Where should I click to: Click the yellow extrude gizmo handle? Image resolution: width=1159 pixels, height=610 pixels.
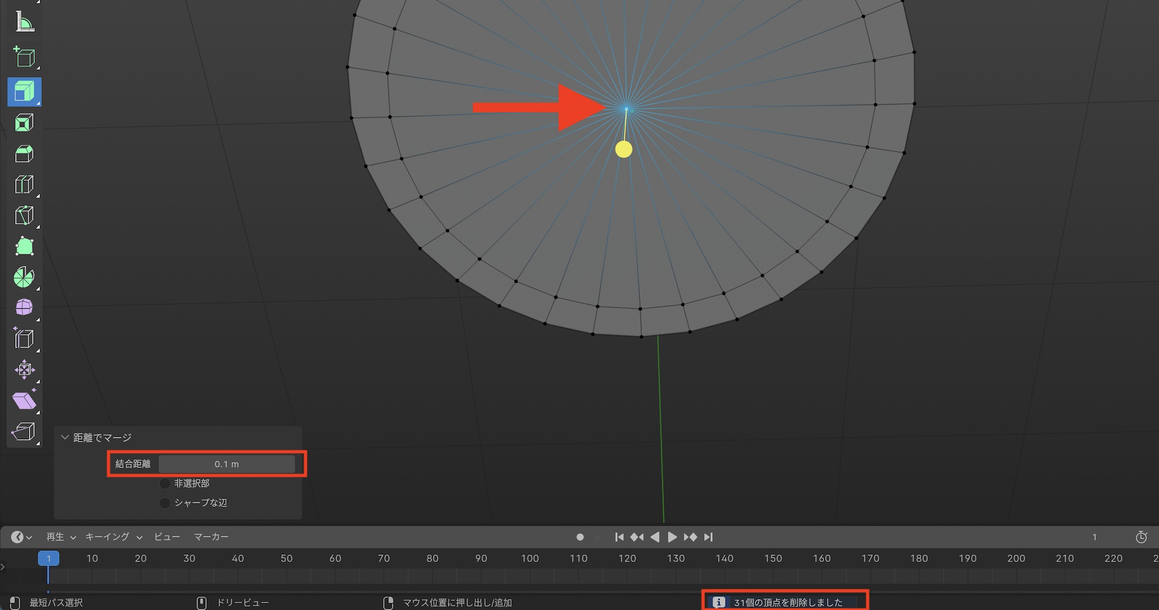624,149
